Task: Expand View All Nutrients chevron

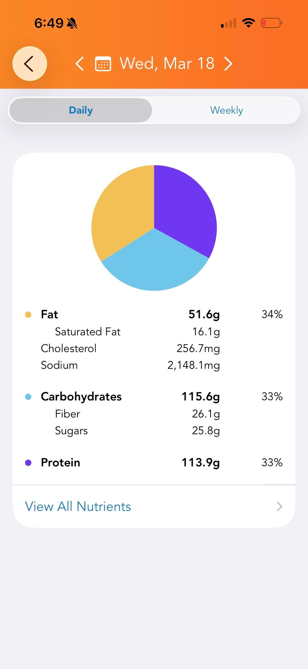Action: [x=279, y=507]
